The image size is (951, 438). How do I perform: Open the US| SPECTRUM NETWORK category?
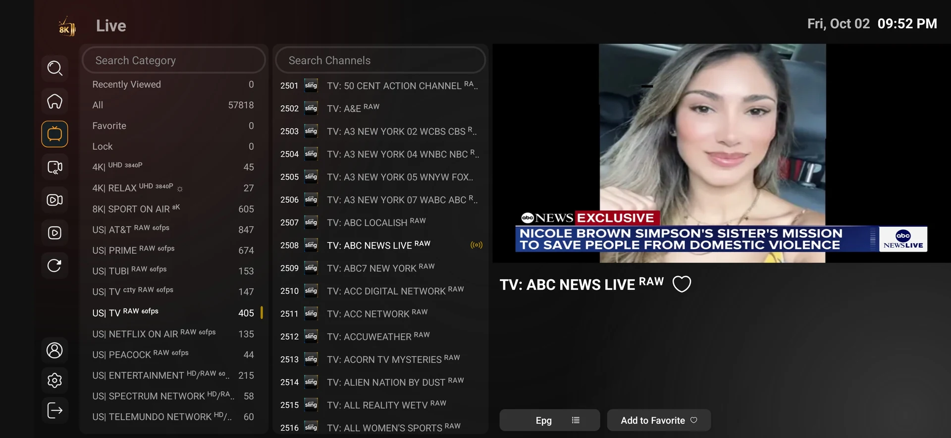(x=173, y=396)
